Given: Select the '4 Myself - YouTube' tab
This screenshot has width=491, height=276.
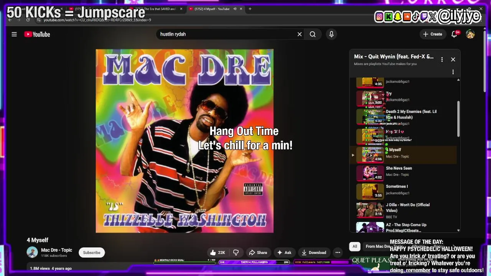Looking at the screenshot, I should [215, 9].
